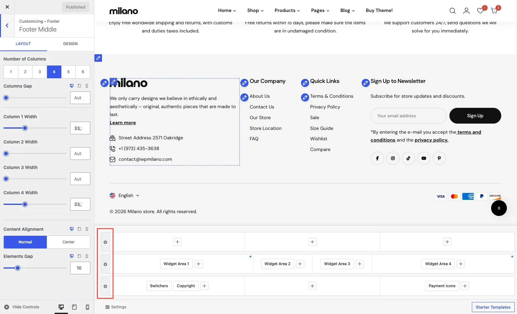Close the customizer with the X icon

coord(7,7)
